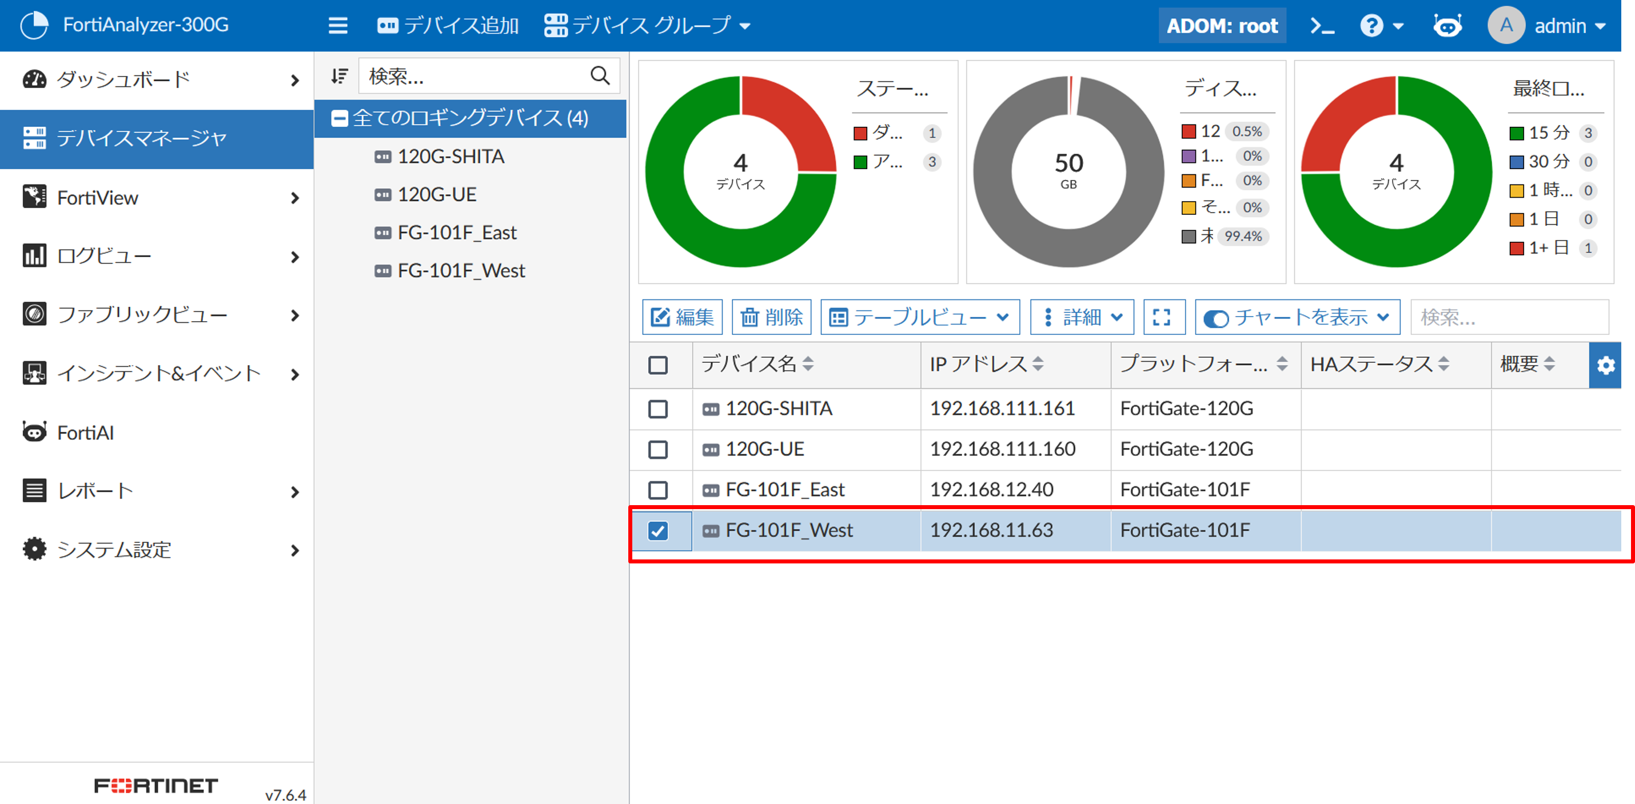Click the table column settings gear
1635x804 pixels.
coord(1606,366)
